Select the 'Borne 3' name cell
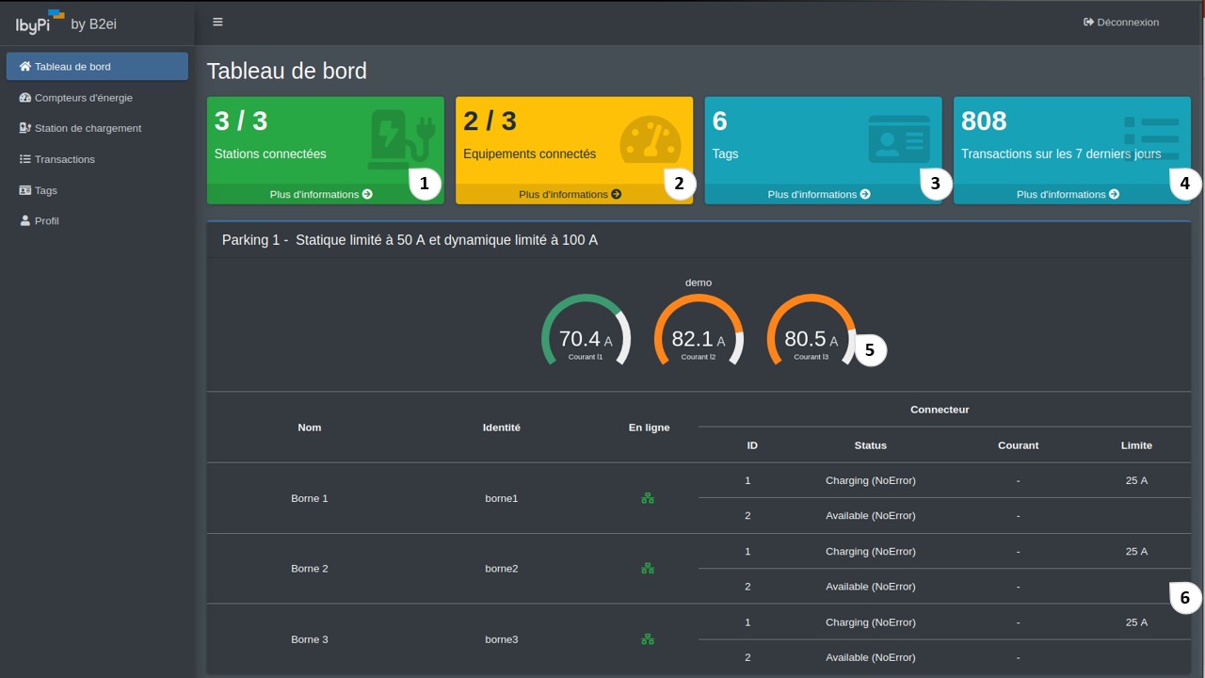This screenshot has height=678, width=1205. pyautogui.click(x=310, y=639)
